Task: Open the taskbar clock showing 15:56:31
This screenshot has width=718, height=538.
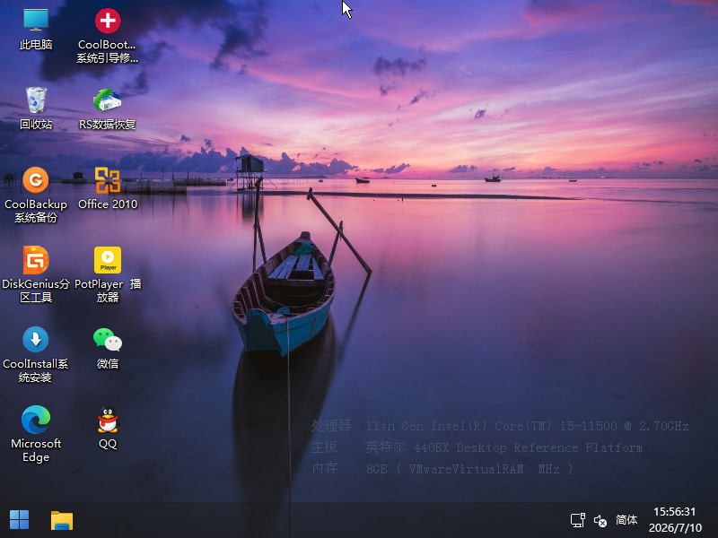Action: [x=675, y=511]
